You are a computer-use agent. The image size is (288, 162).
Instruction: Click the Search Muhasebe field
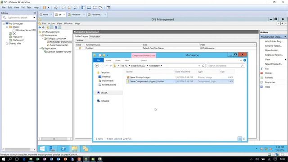[x=226, y=66]
